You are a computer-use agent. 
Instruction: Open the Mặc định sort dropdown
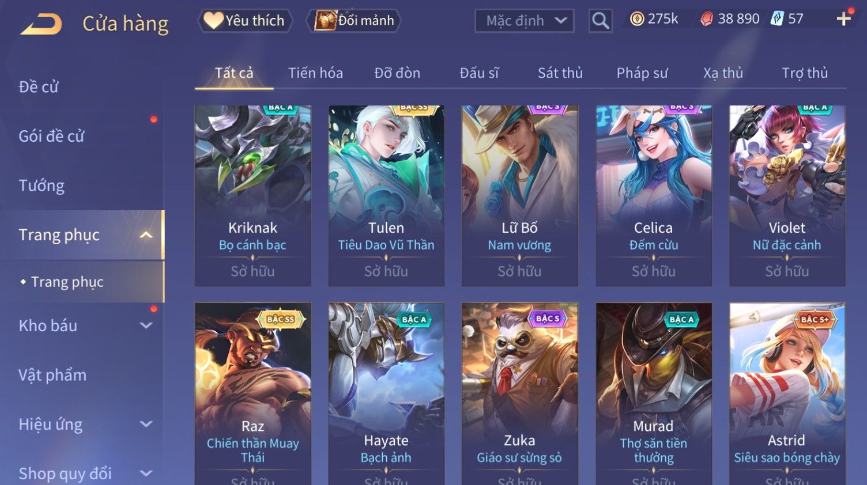525,21
